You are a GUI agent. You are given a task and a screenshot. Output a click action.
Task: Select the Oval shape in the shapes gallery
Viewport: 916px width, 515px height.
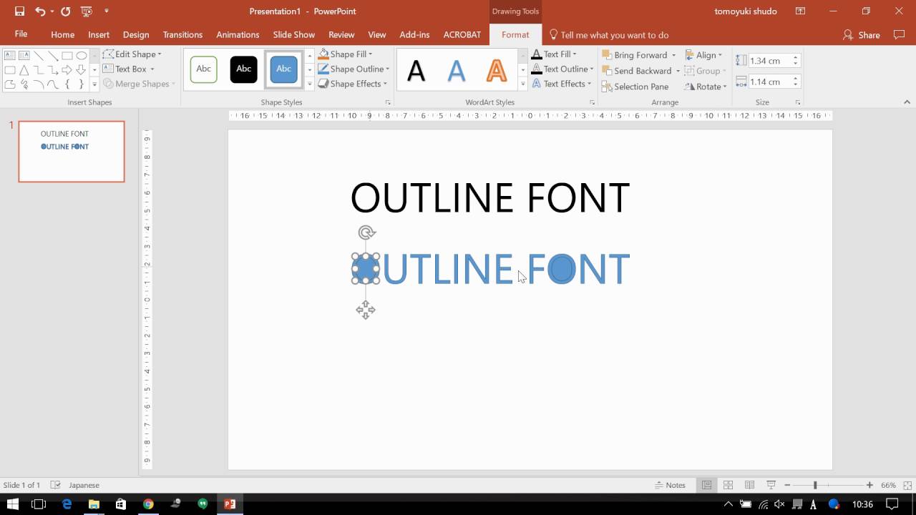click(x=81, y=55)
